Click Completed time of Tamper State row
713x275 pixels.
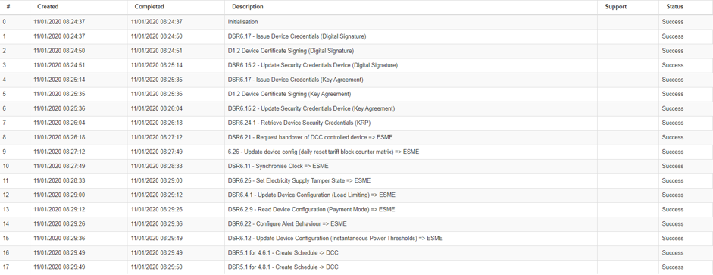tap(156, 181)
